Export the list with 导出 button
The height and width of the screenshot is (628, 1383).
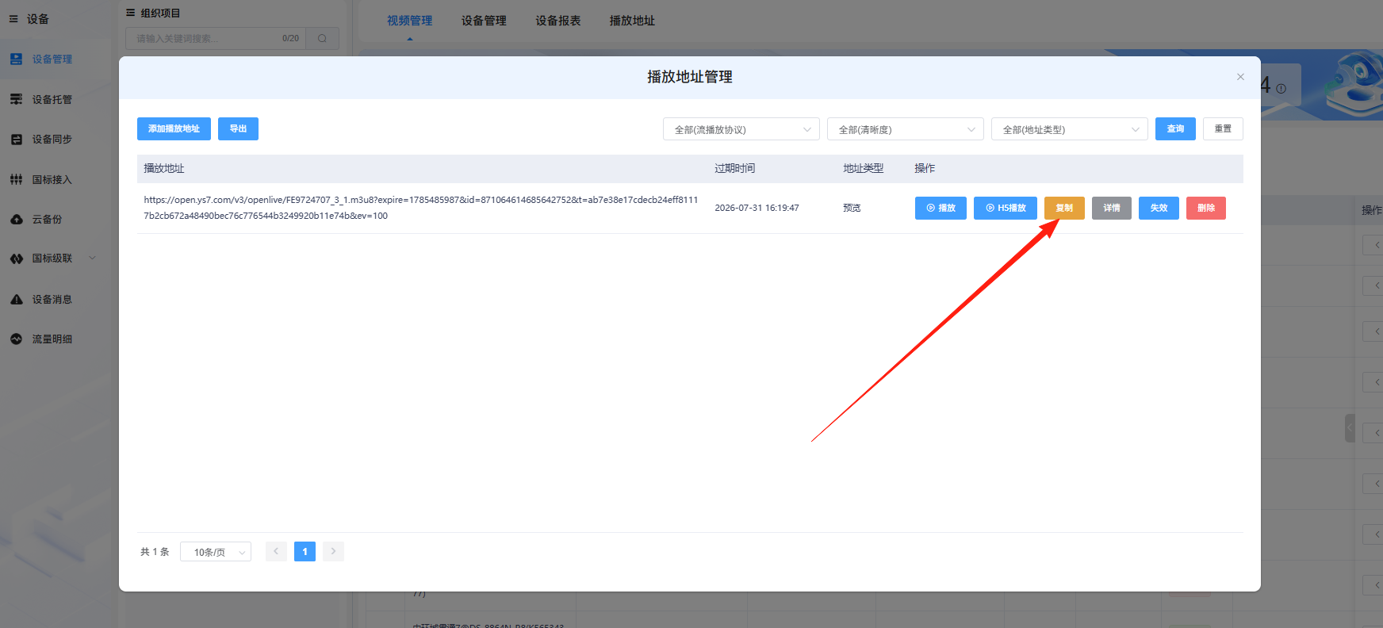pos(238,129)
